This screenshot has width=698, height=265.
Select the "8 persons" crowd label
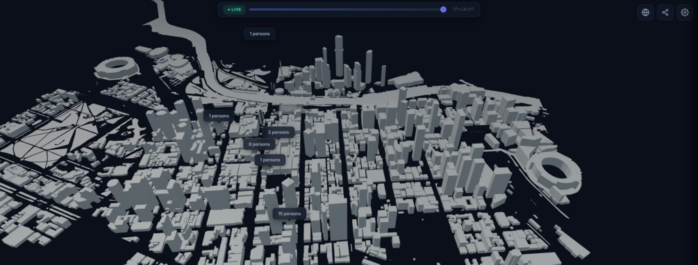point(260,144)
